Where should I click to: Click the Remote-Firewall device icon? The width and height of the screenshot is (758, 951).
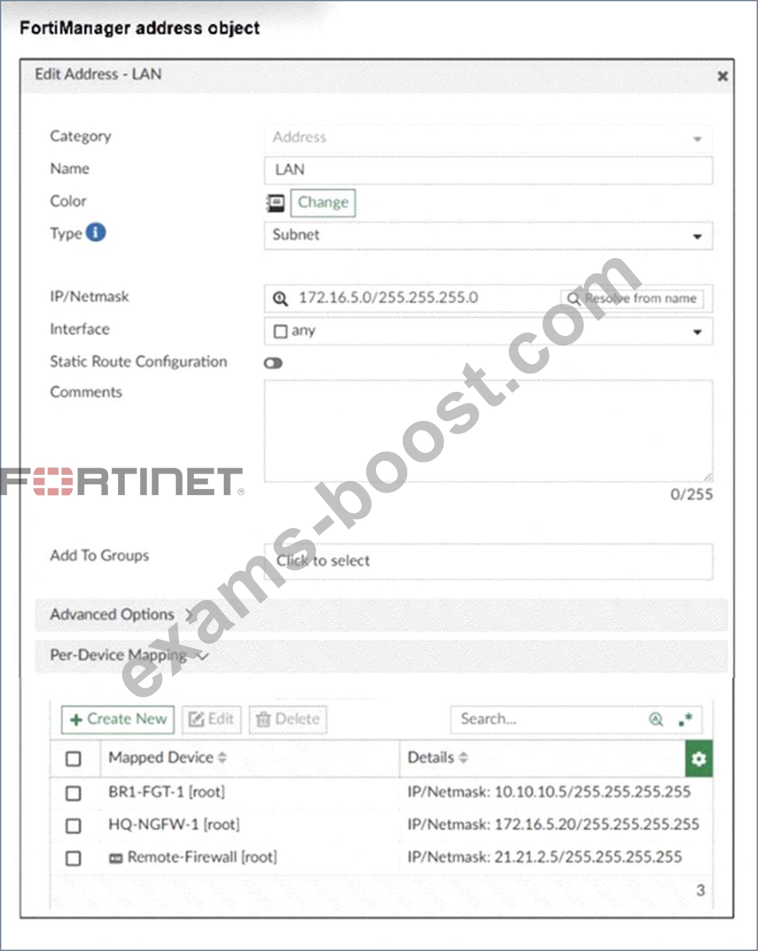coord(116,858)
